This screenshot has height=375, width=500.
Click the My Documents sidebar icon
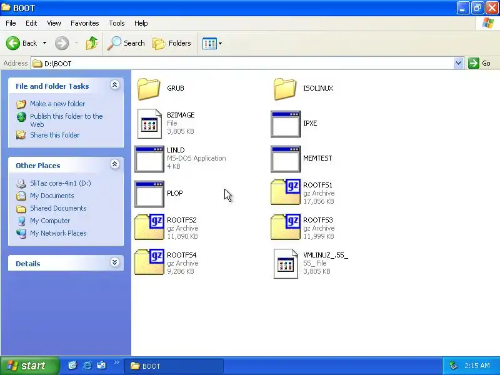pos(21,196)
